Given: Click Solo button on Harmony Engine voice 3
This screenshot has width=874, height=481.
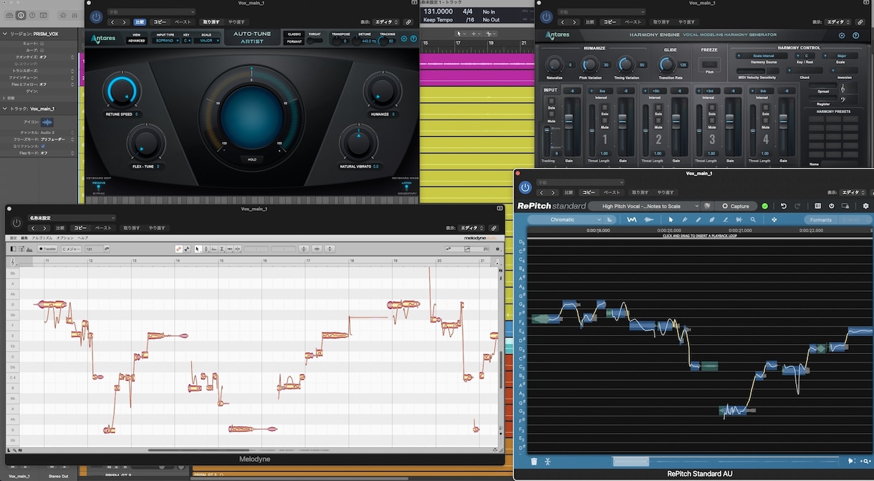Looking at the screenshot, I should click(x=711, y=109).
